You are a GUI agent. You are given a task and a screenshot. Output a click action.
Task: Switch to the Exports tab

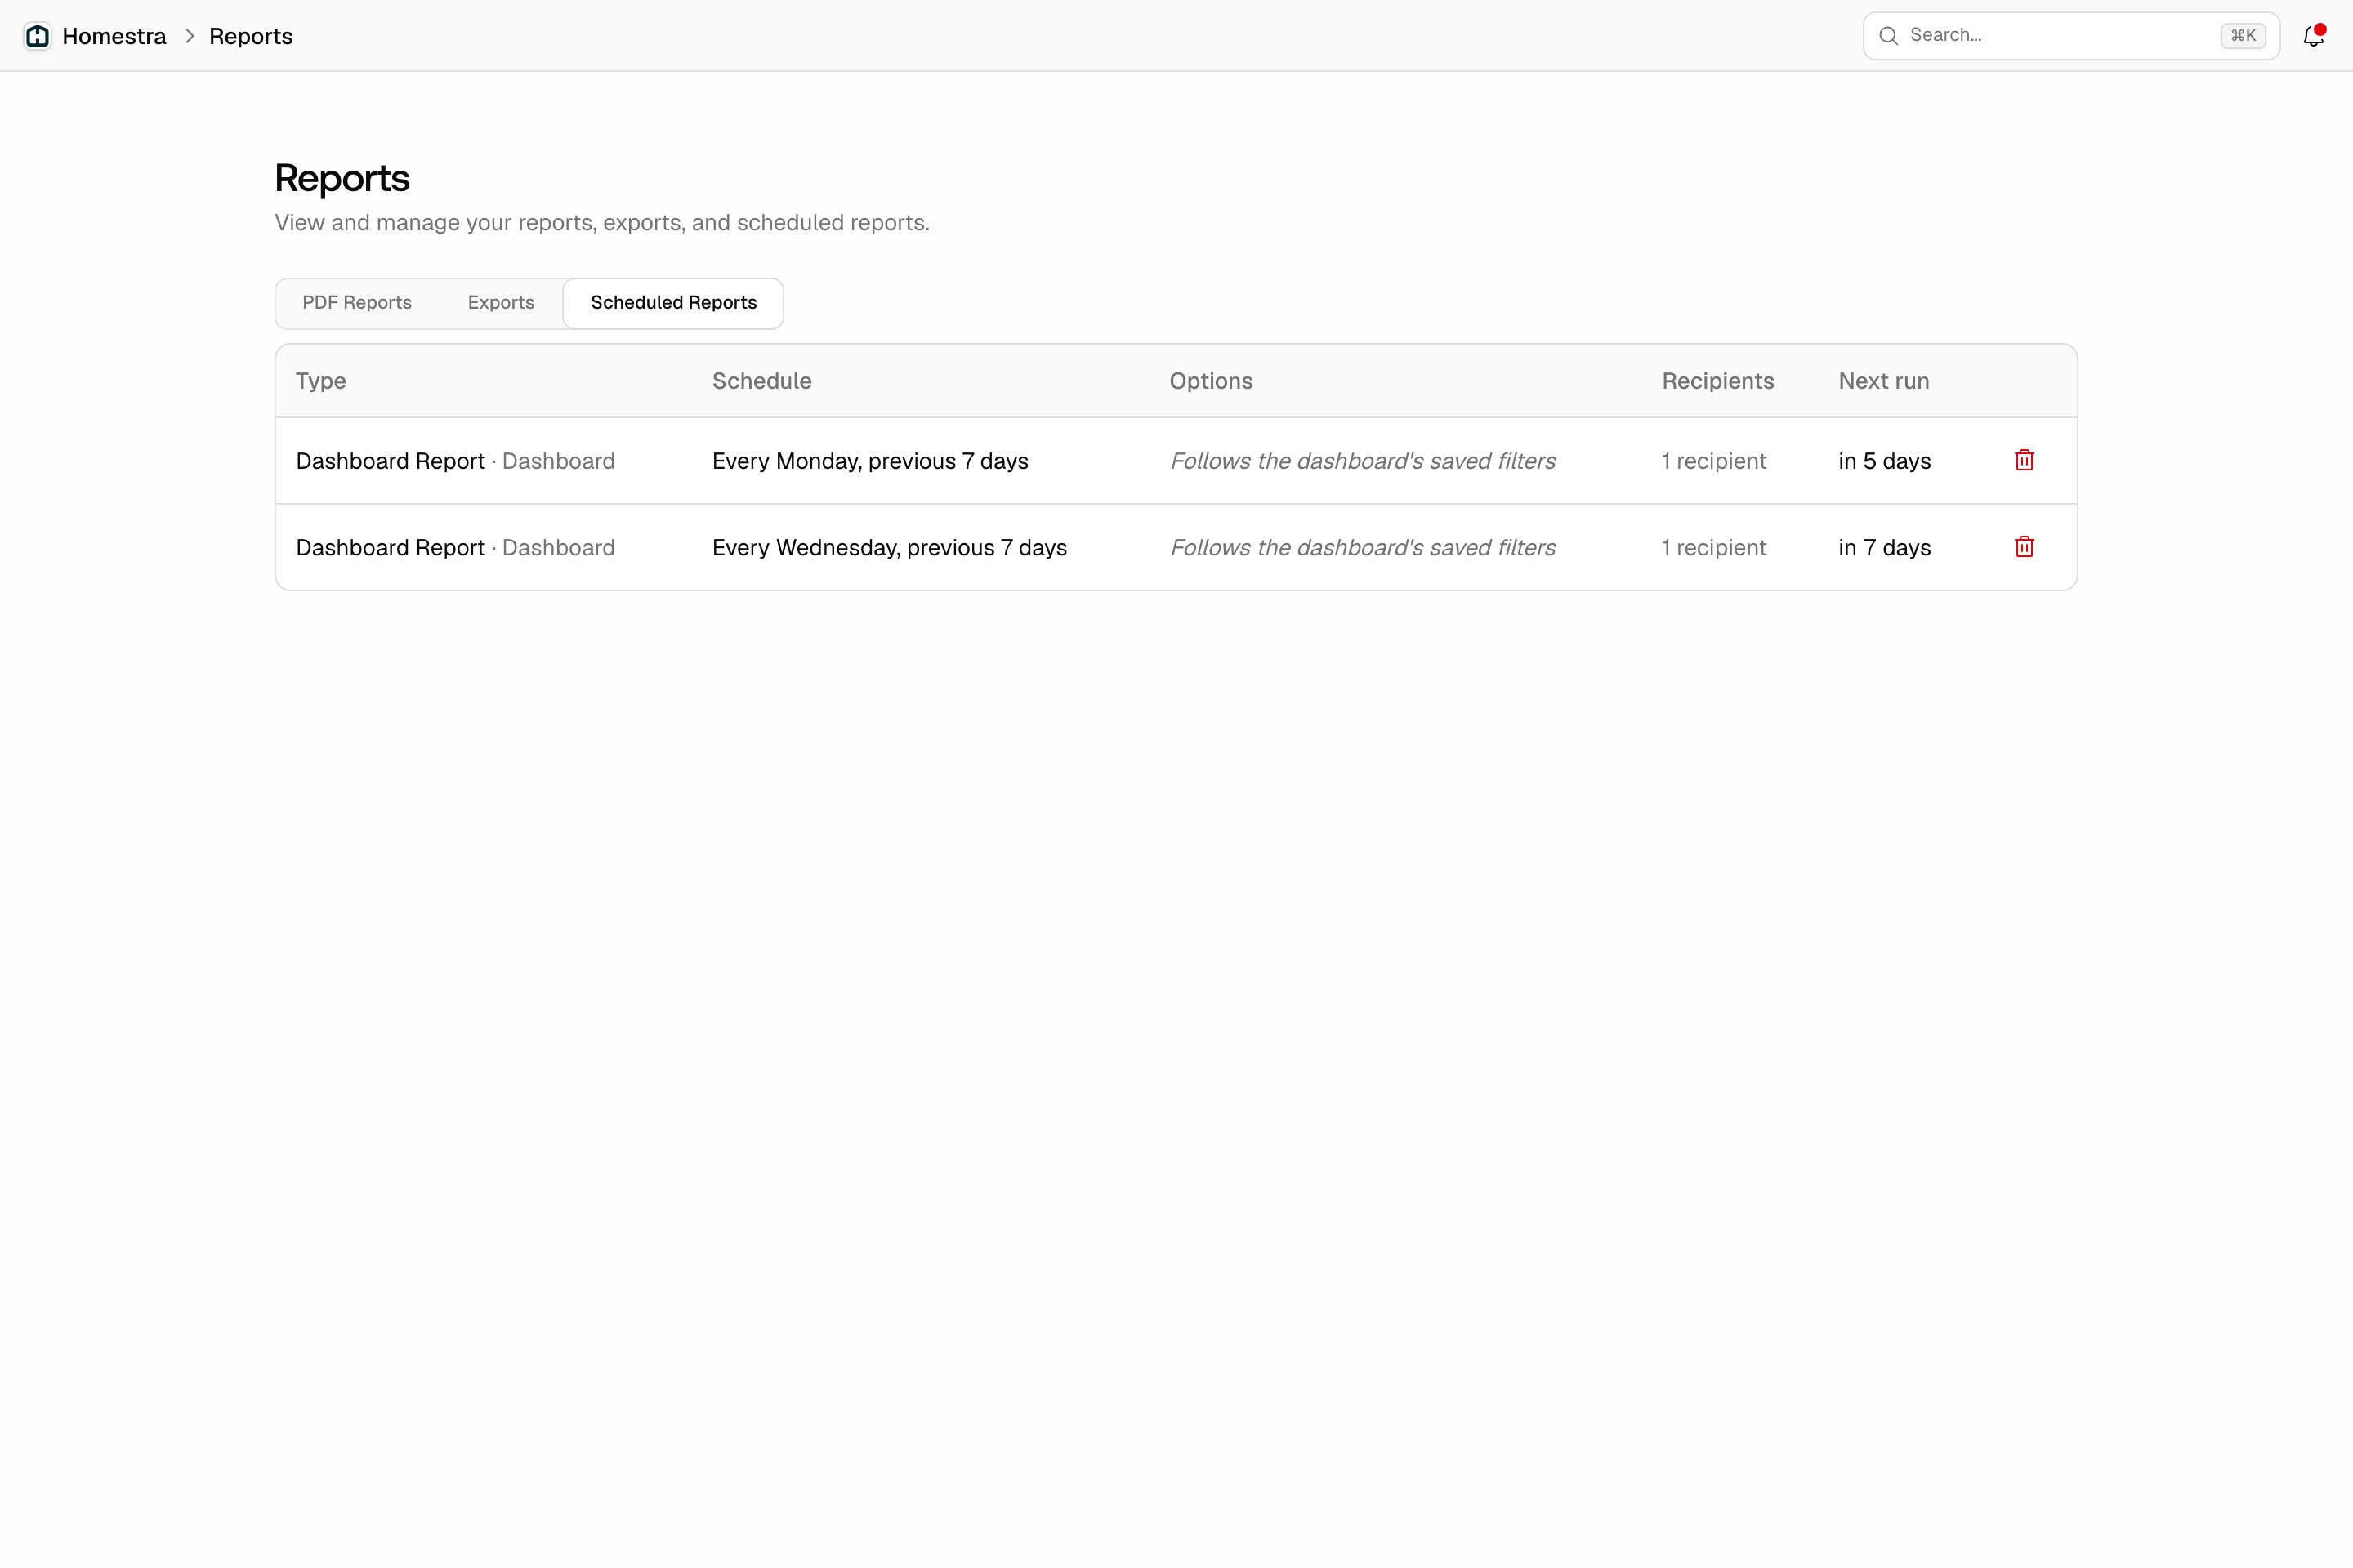pos(501,303)
